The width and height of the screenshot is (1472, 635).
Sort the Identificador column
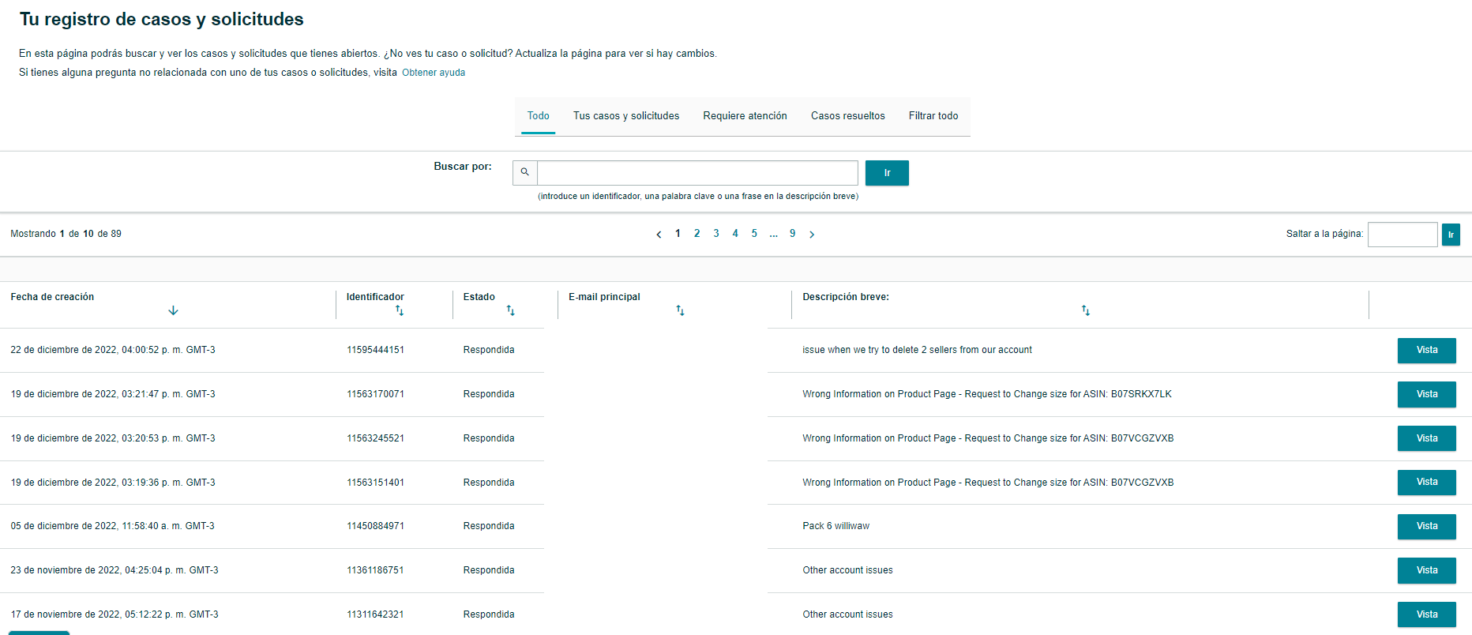400,310
